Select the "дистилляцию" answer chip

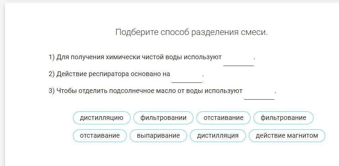point(102,118)
